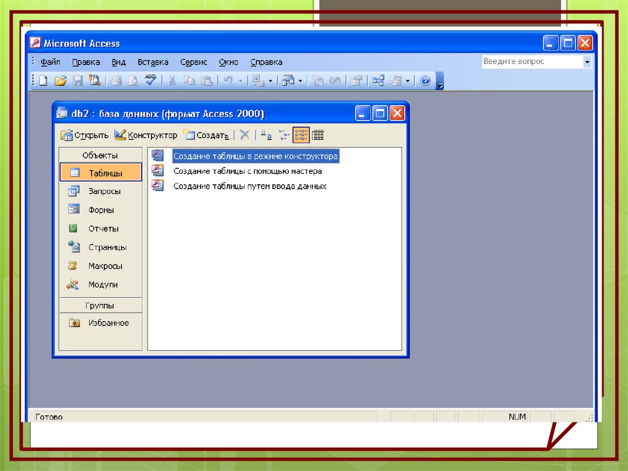This screenshot has width=628, height=471.
Task: Click the Analyze table icon
Action: point(288,81)
